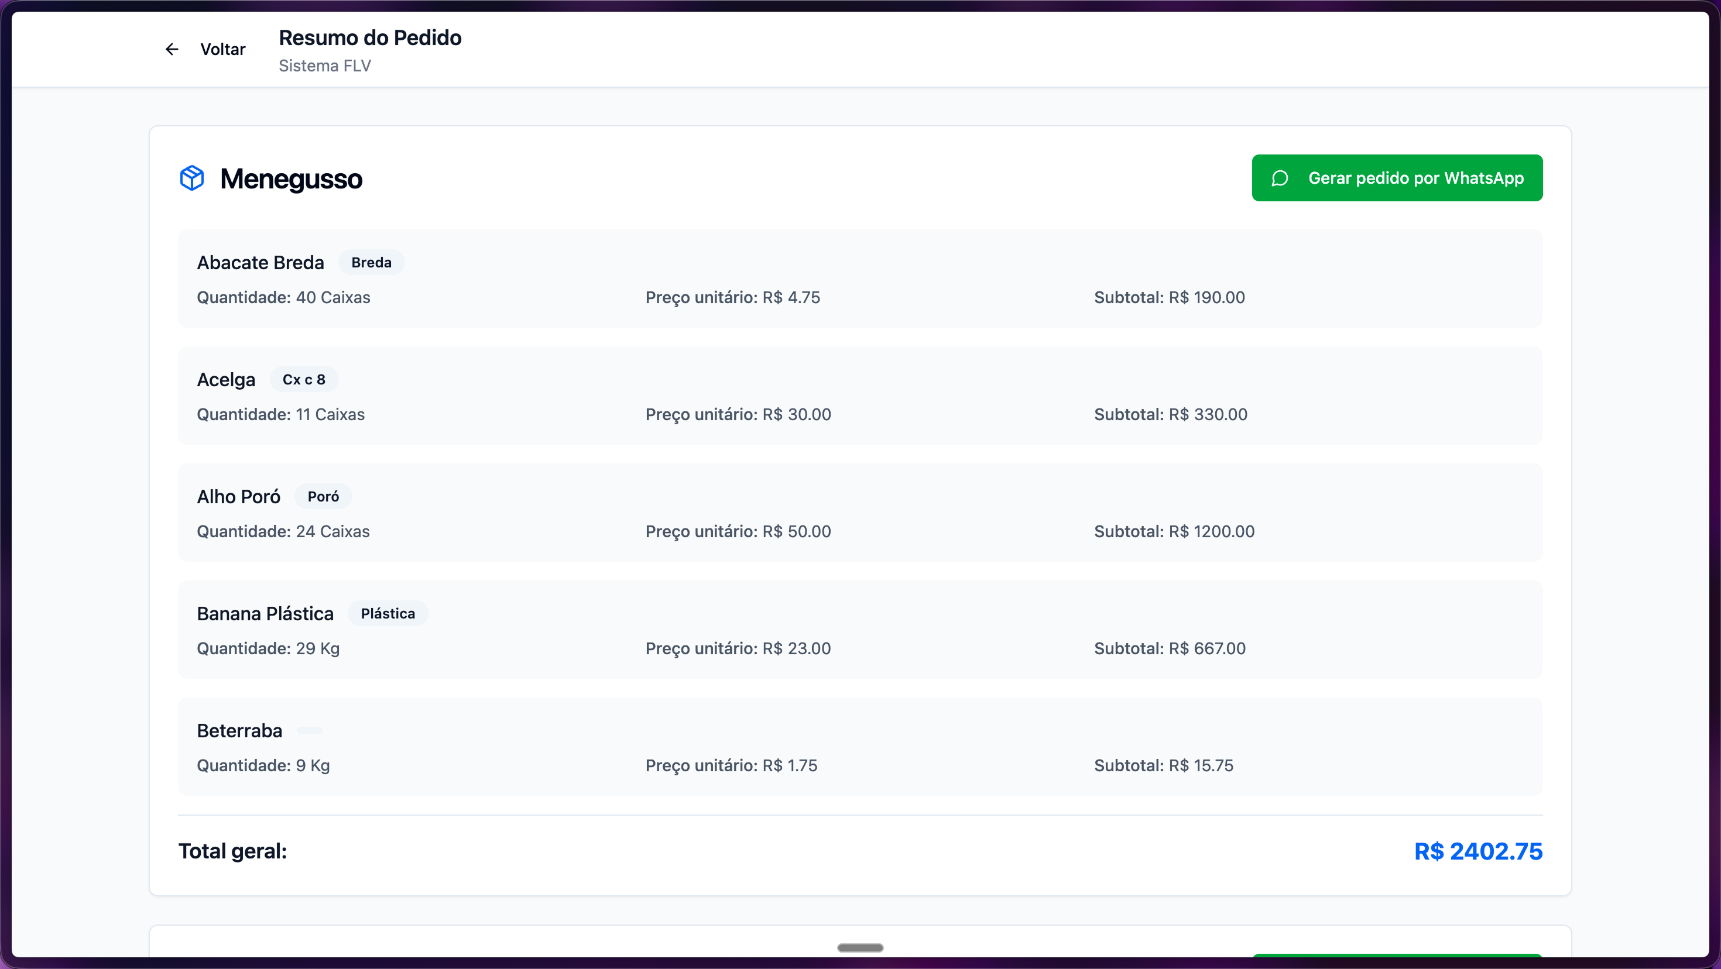Click the Total geral amount R$ 2402.75
Viewport: 1721px width, 969px height.
(1478, 851)
